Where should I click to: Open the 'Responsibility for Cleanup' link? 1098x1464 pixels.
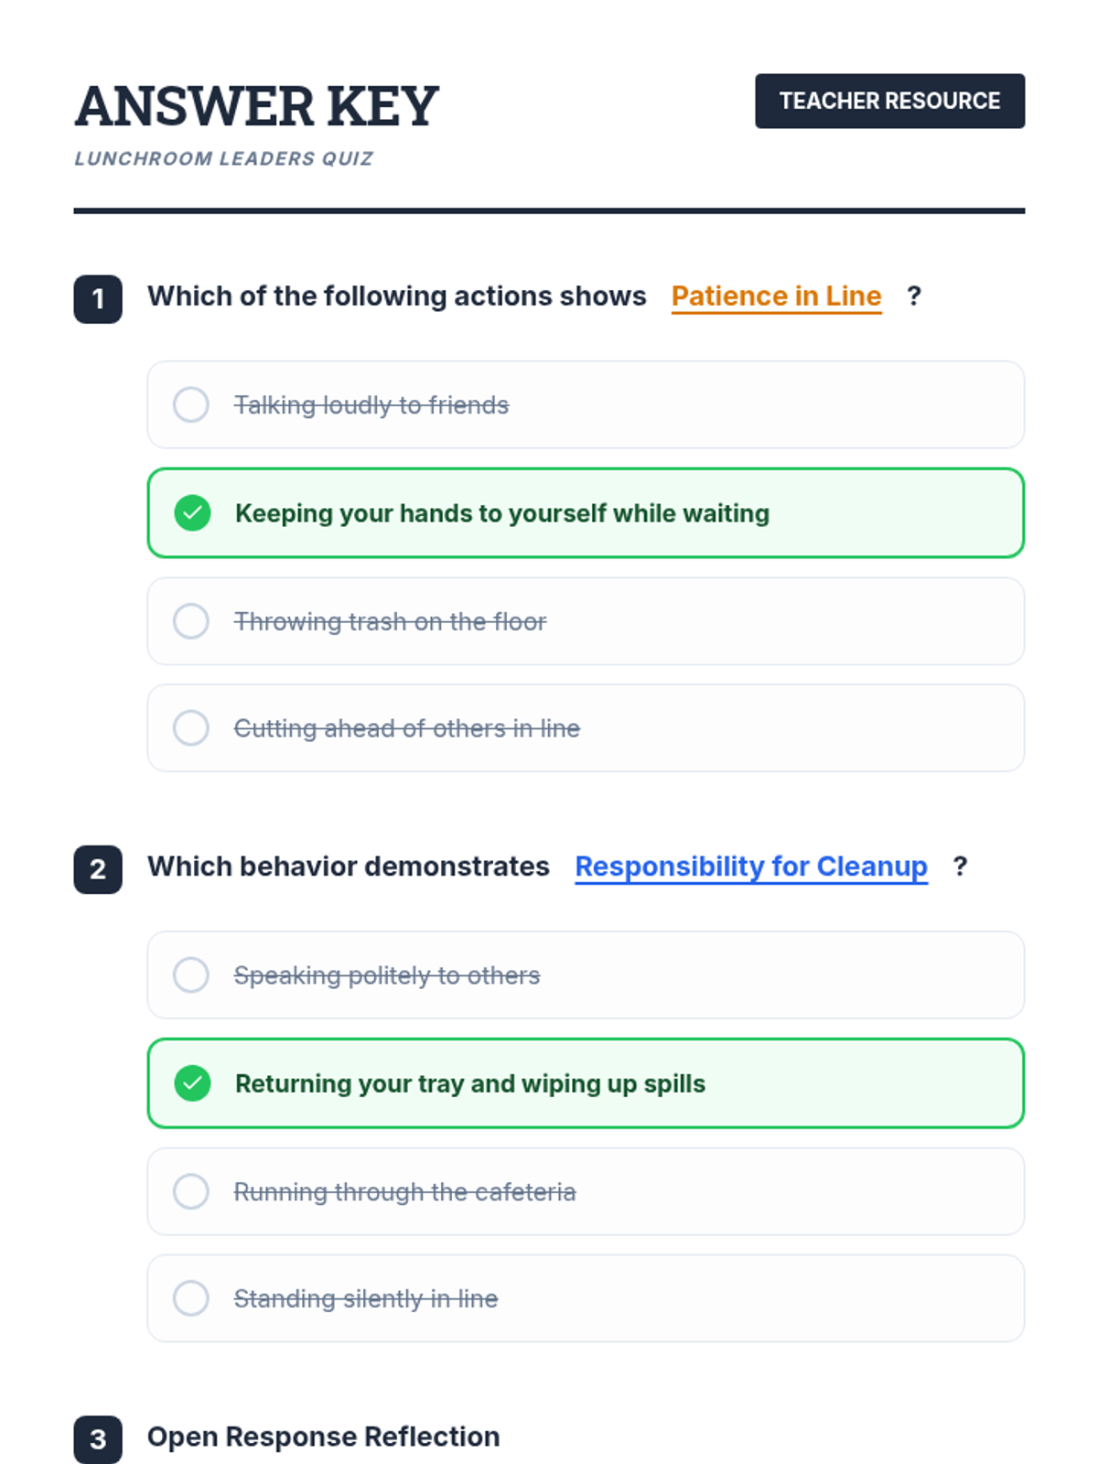tap(750, 867)
